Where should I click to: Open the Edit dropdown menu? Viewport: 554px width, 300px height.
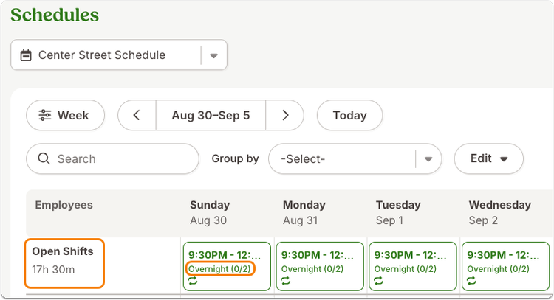tap(489, 158)
